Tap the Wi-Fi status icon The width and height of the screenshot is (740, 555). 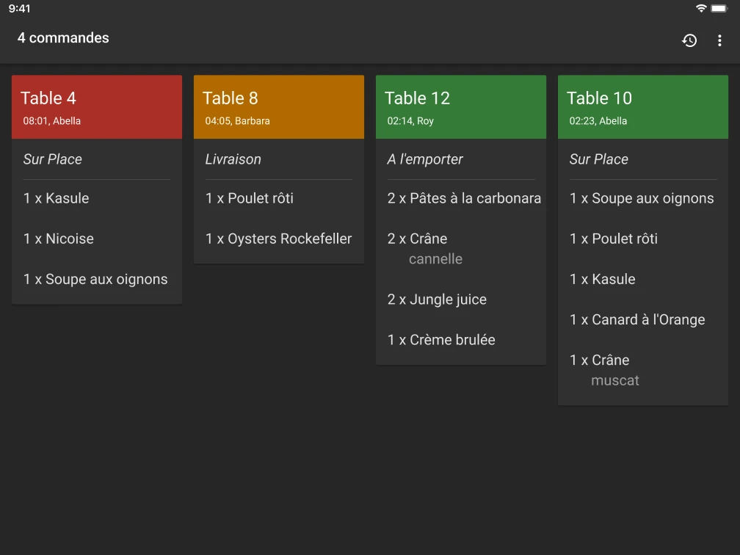tap(701, 8)
